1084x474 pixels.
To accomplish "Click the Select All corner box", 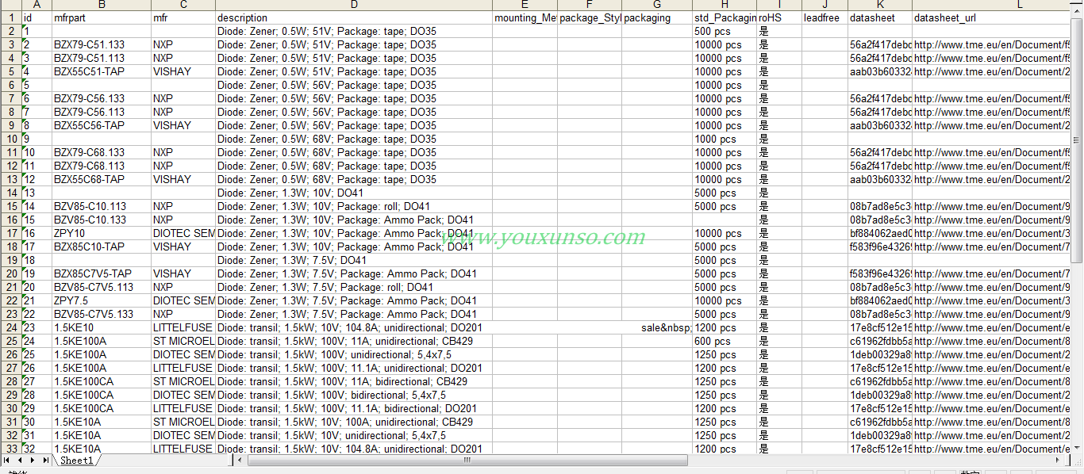I will (10, 5).
